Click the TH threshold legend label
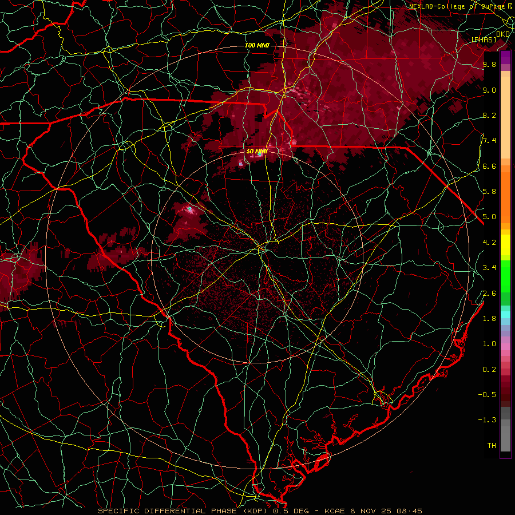Viewport: 515px width, 515px height. [492, 445]
